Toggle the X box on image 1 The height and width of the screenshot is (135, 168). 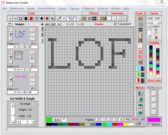pos(11,34)
